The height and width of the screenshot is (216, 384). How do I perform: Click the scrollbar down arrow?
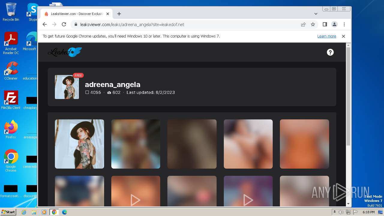tap(348, 204)
